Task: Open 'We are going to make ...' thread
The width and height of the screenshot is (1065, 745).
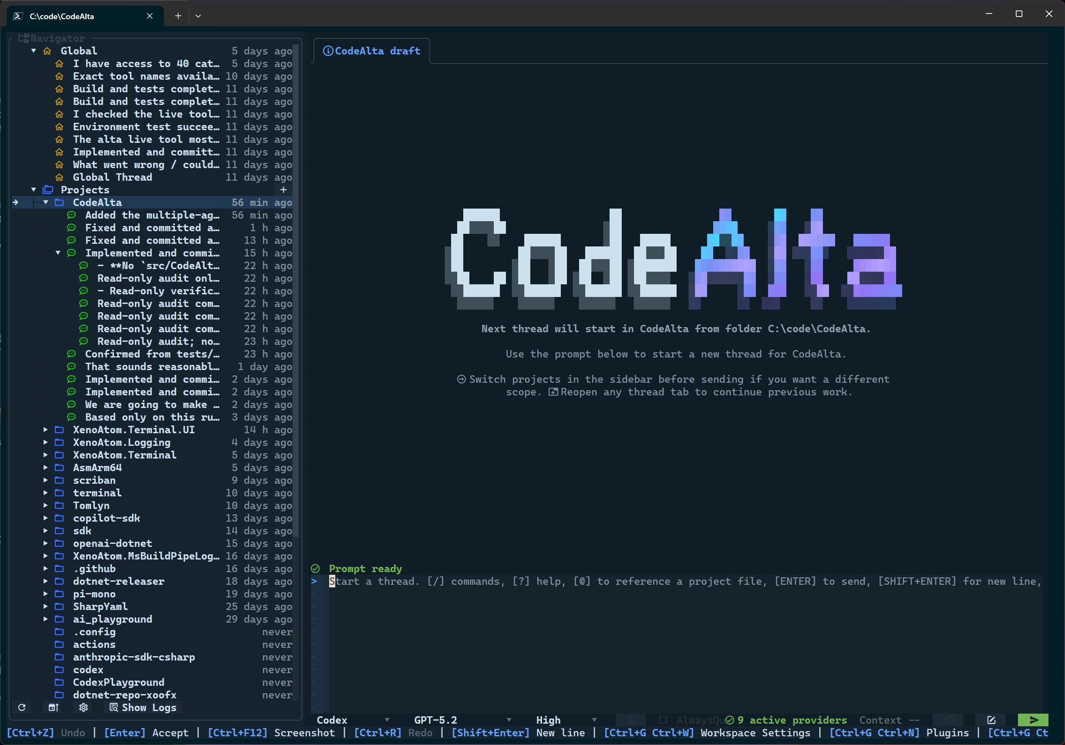Action: 152,405
